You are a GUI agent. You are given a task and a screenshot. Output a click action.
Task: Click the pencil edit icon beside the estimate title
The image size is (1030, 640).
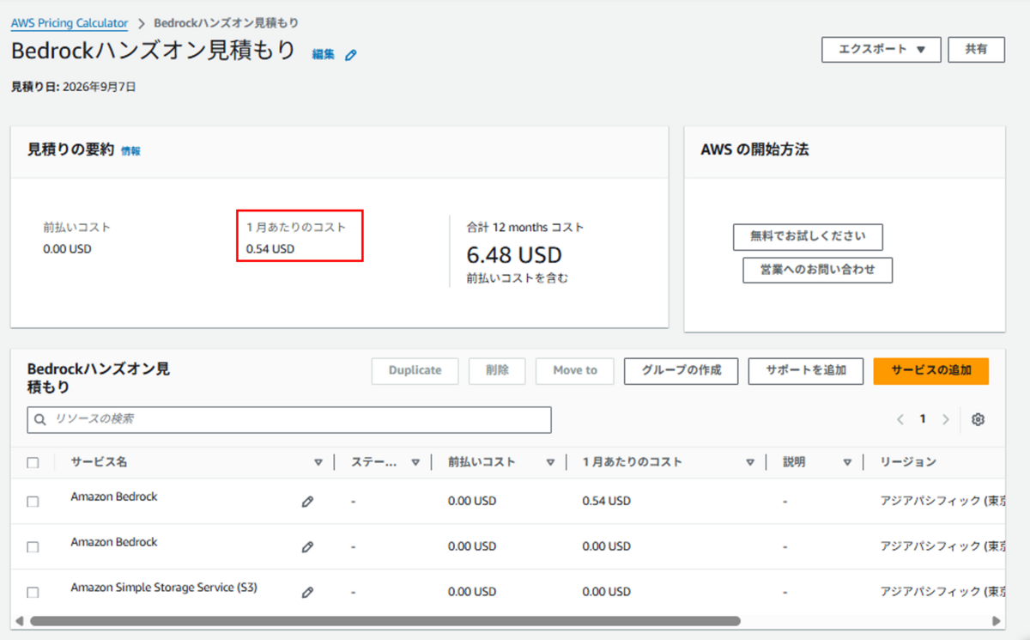(x=350, y=55)
